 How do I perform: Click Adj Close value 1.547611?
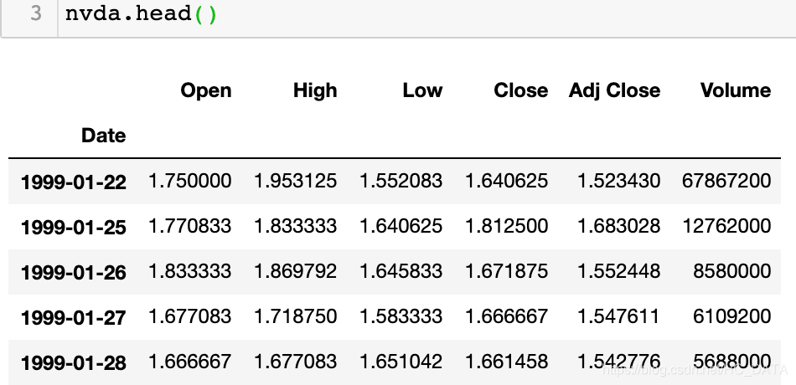point(619,316)
